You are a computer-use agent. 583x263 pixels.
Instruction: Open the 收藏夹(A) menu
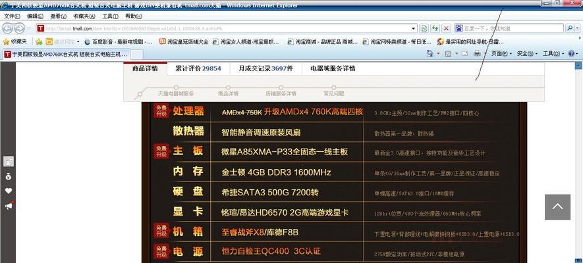point(84,16)
